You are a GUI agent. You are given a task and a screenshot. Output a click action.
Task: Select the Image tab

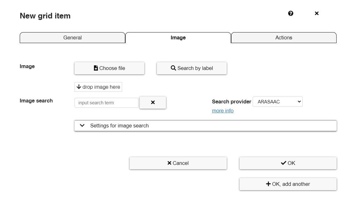point(178,37)
